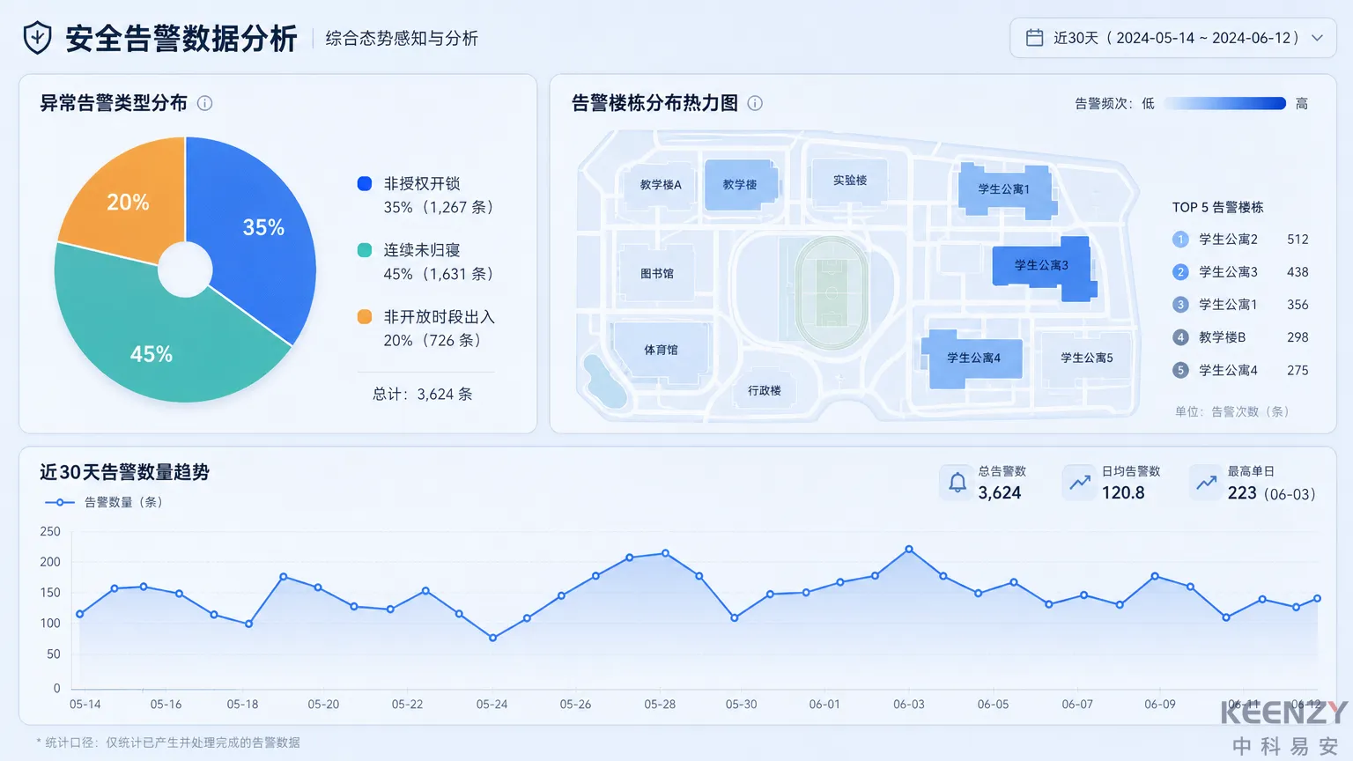Toggle the 非开放时段出入 orange legend dot
The height and width of the screenshot is (761, 1353).
click(365, 316)
